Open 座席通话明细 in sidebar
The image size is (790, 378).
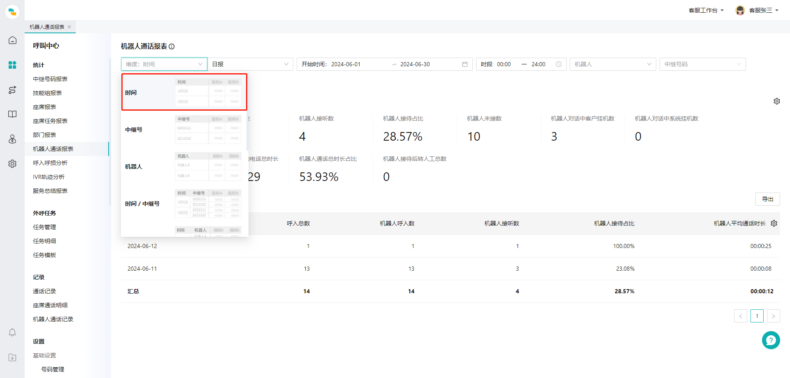coord(50,305)
